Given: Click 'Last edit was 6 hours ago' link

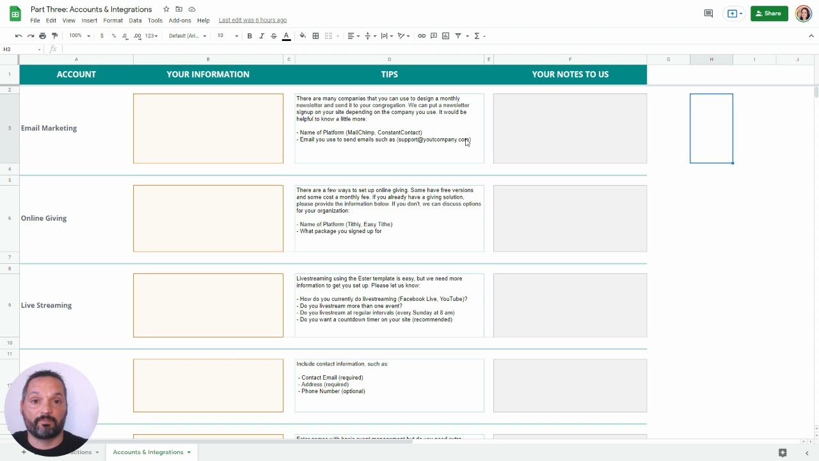Looking at the screenshot, I should (x=253, y=20).
